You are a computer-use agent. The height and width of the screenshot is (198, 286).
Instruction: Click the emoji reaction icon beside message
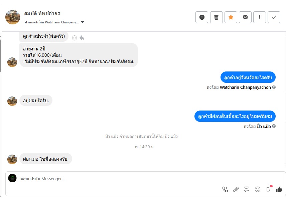[75, 38]
